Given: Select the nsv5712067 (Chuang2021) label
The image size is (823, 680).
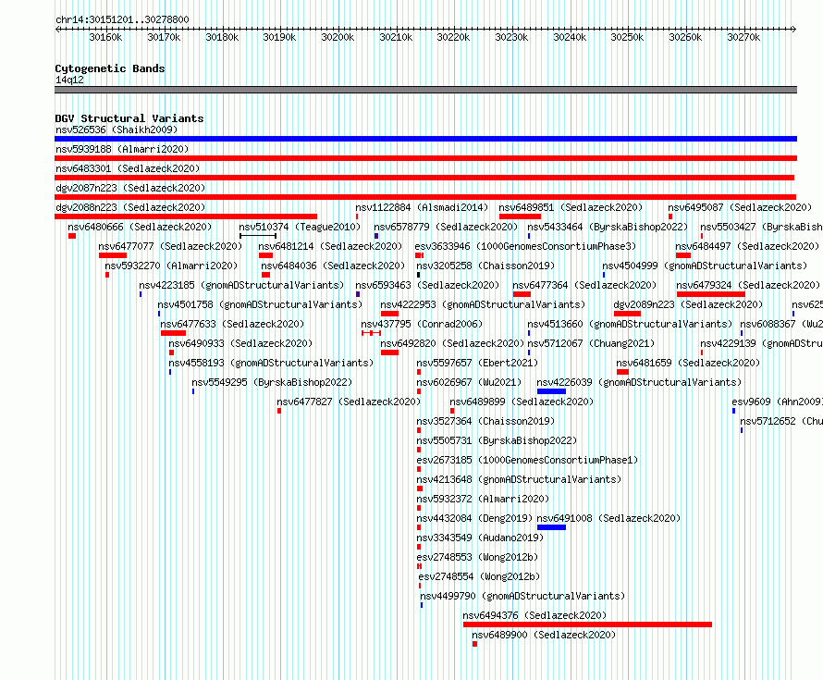Looking at the screenshot, I should tap(591, 343).
